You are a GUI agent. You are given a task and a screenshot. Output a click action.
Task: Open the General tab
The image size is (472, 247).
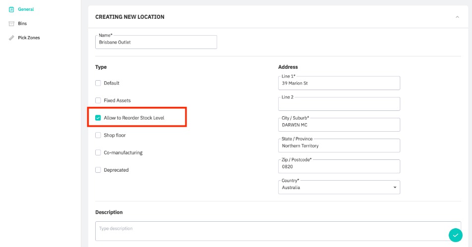[26, 9]
